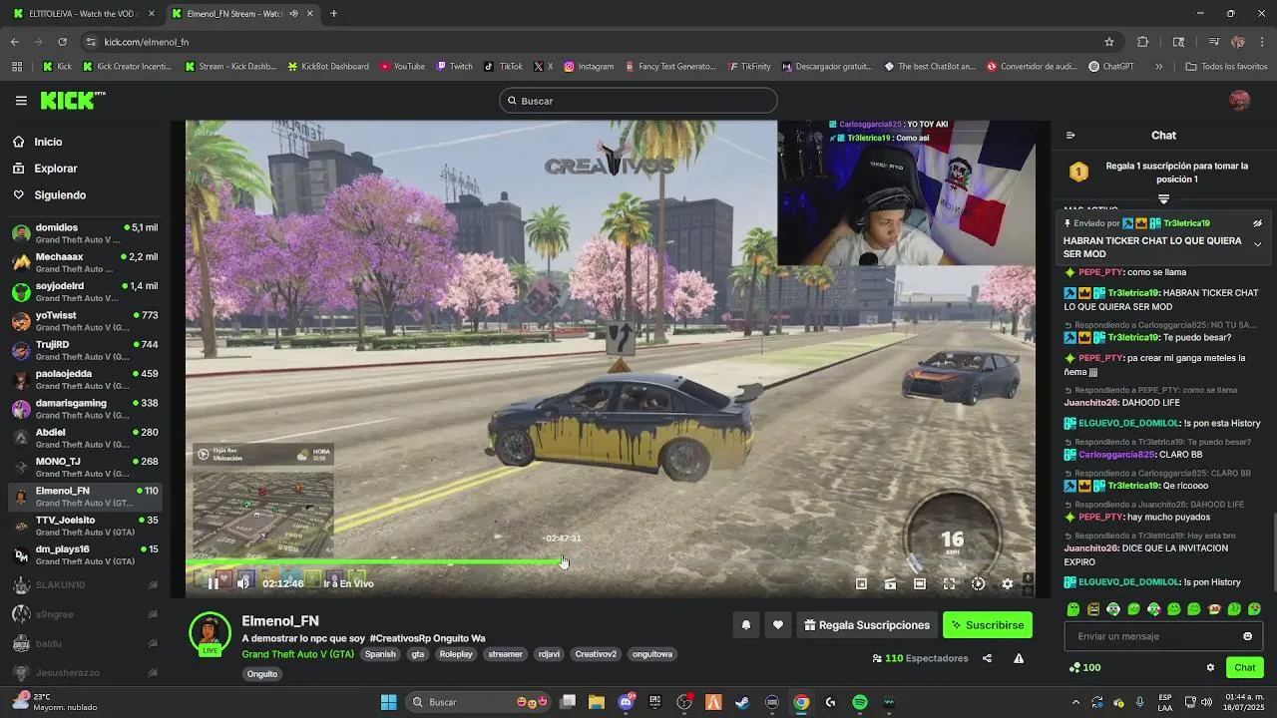Open the hamburger menu beside Kick logo

[21, 101]
